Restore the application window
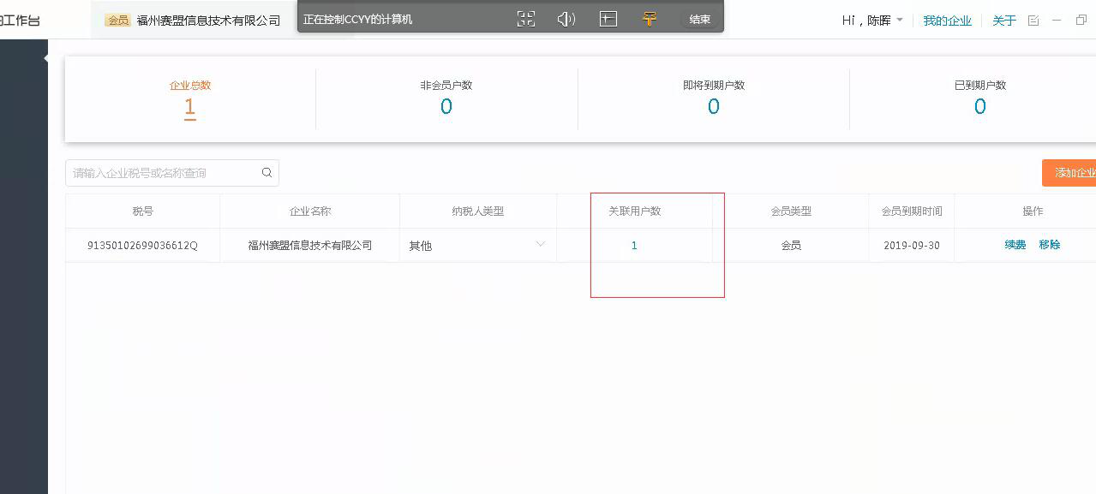Image resolution: width=1096 pixels, height=494 pixels. click(1081, 21)
